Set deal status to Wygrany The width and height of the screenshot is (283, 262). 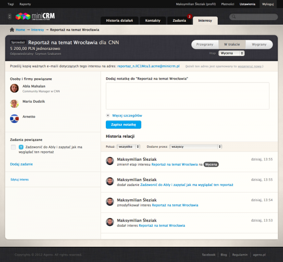tap(259, 44)
